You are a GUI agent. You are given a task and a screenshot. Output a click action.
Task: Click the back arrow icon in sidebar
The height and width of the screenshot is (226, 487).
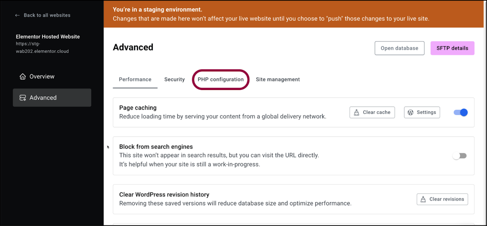pyautogui.click(x=17, y=15)
